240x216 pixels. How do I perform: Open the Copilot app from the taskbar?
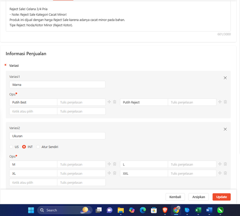click(132, 210)
